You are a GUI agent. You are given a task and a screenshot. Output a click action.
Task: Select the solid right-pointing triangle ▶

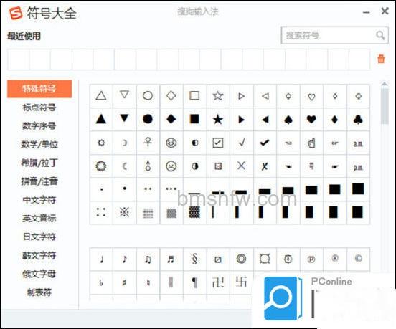[x=242, y=119]
